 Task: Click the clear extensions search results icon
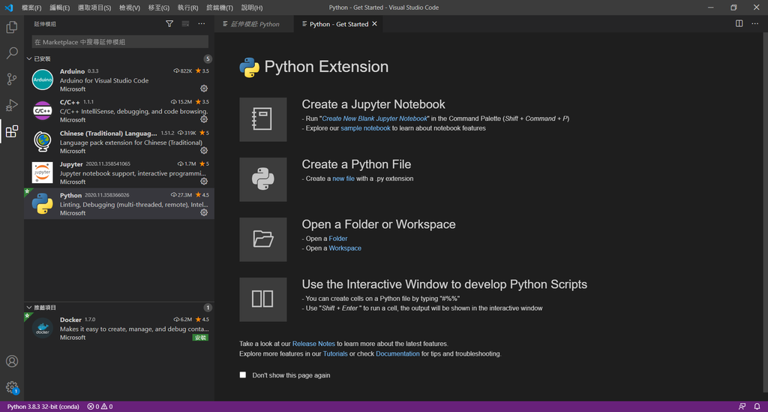click(x=185, y=23)
